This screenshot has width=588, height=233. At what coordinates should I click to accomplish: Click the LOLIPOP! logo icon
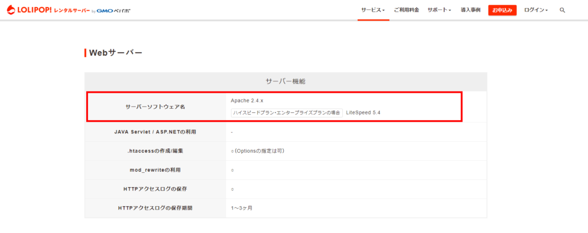click(11, 10)
